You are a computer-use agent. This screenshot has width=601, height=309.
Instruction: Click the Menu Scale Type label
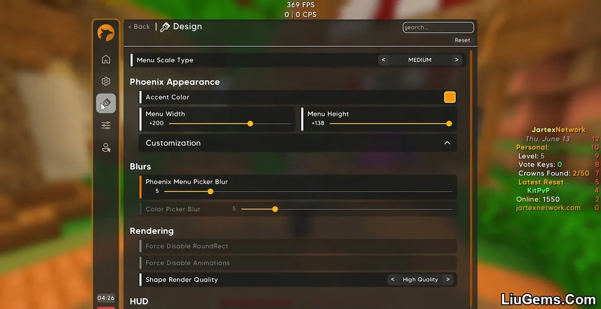165,60
